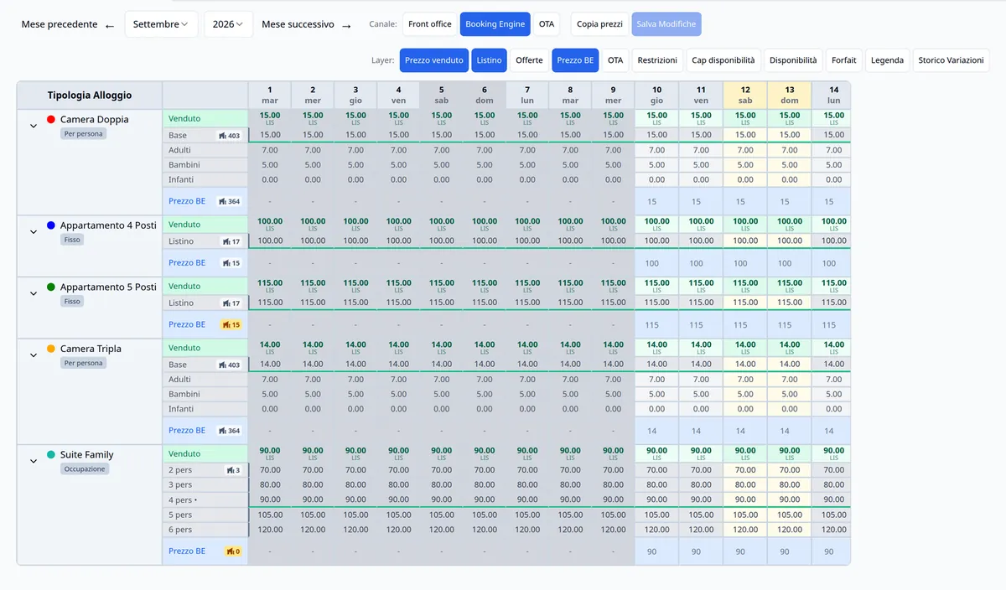The height and width of the screenshot is (590, 1006).
Task: Toggle the Cap disponibilità layer
Action: pyautogui.click(x=723, y=60)
